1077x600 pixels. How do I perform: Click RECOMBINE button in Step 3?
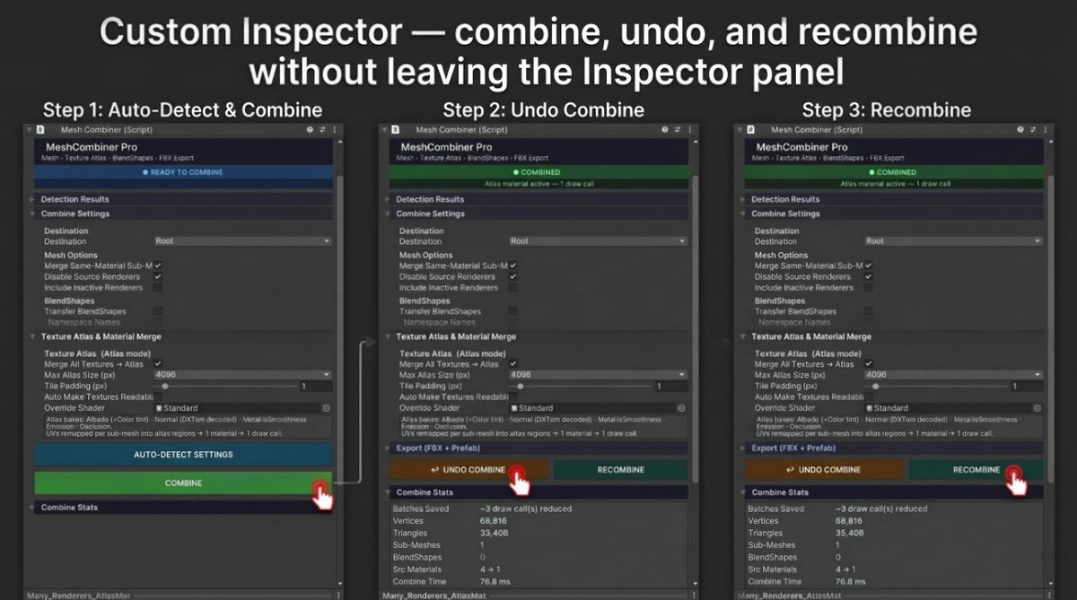[x=976, y=470]
